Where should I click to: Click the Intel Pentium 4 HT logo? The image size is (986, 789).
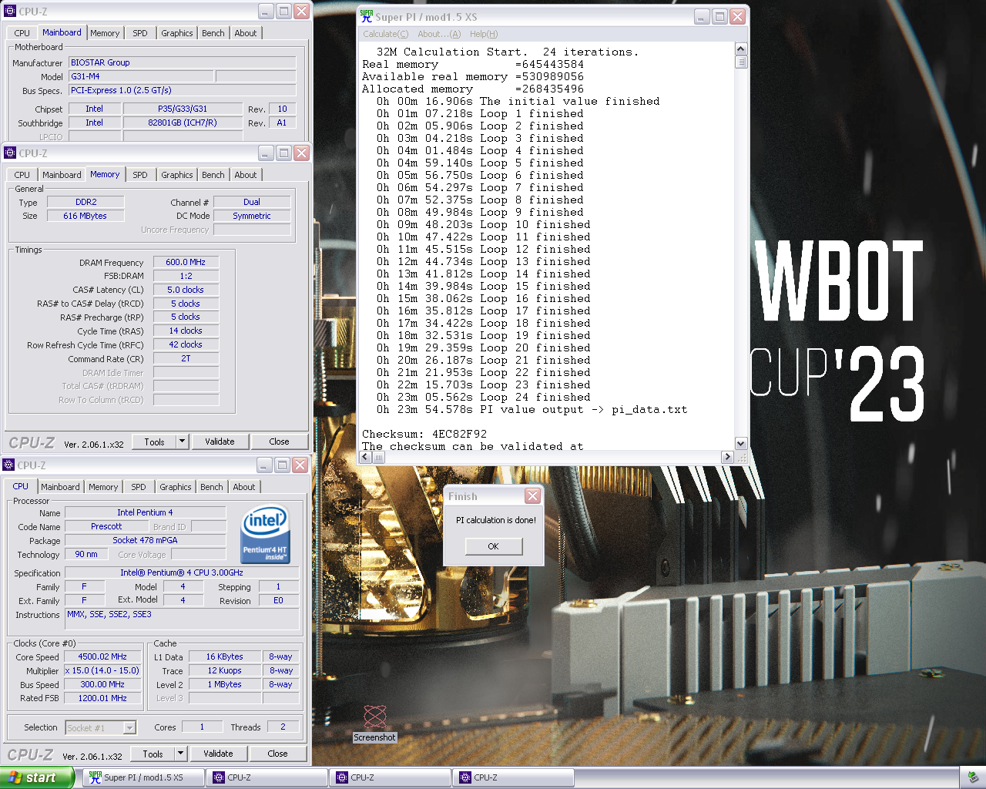pyautogui.click(x=265, y=535)
